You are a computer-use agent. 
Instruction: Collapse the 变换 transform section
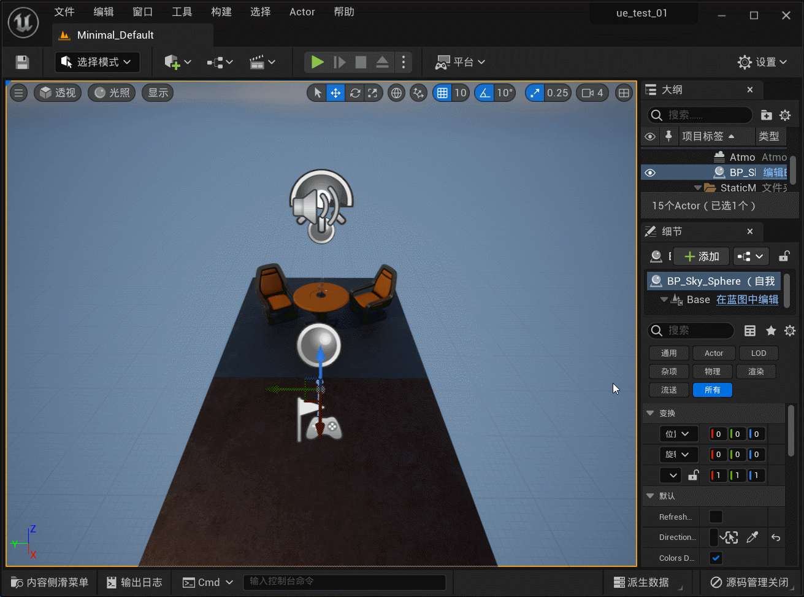[x=650, y=414]
